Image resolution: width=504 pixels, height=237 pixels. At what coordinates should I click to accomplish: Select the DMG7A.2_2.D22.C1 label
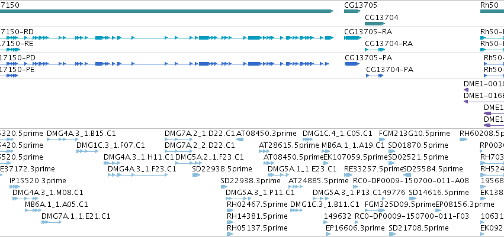point(200,145)
